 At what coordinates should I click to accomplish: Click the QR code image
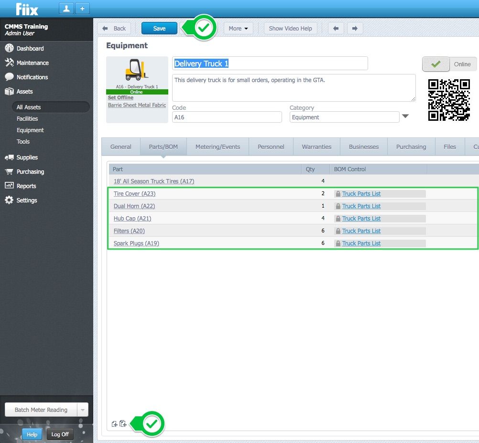coord(449,100)
